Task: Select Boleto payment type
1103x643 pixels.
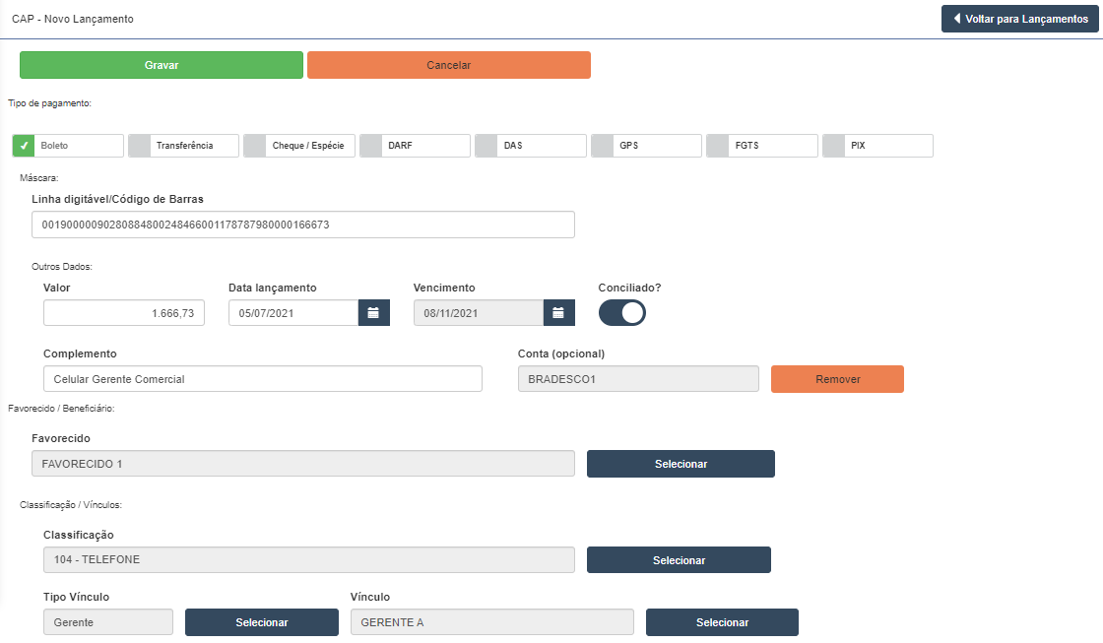Action: (68, 146)
